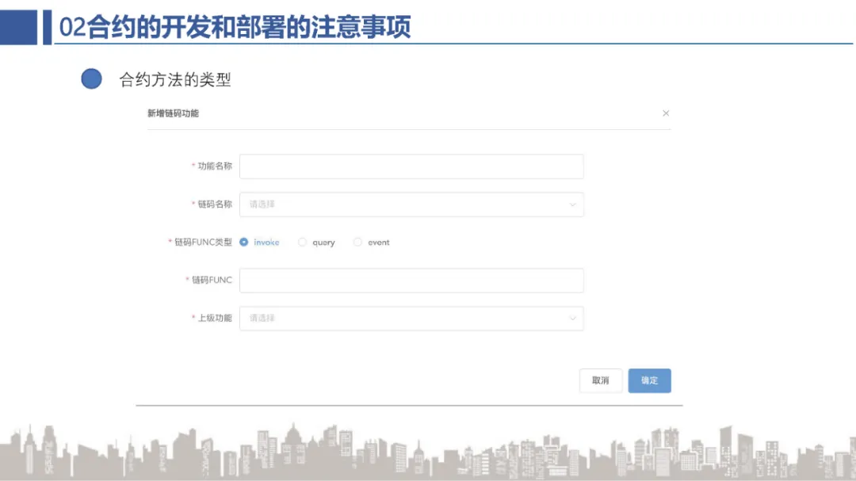Click the 功能名称 field label
This screenshot has width=856, height=481.
pos(215,166)
